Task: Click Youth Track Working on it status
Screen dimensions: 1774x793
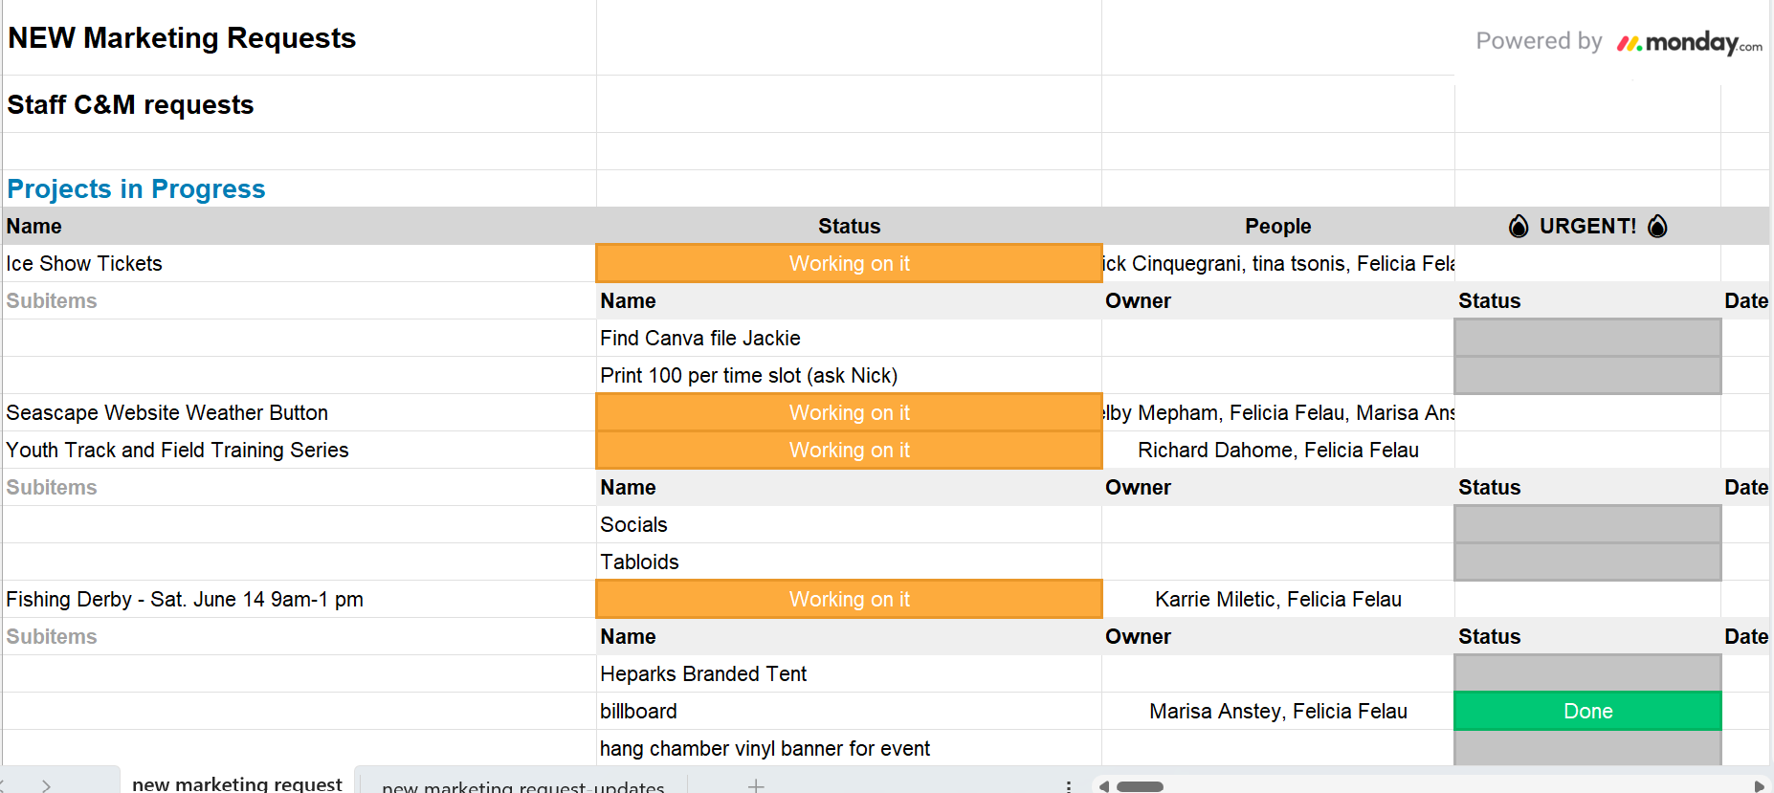Action: 849,450
